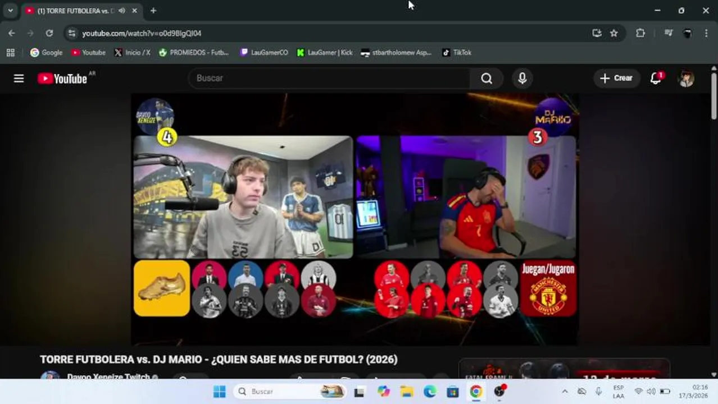Open the account avatar menu
718x404 pixels.
(x=686, y=79)
